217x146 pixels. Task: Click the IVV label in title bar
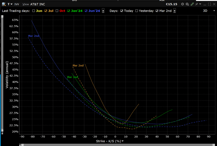[17, 4]
